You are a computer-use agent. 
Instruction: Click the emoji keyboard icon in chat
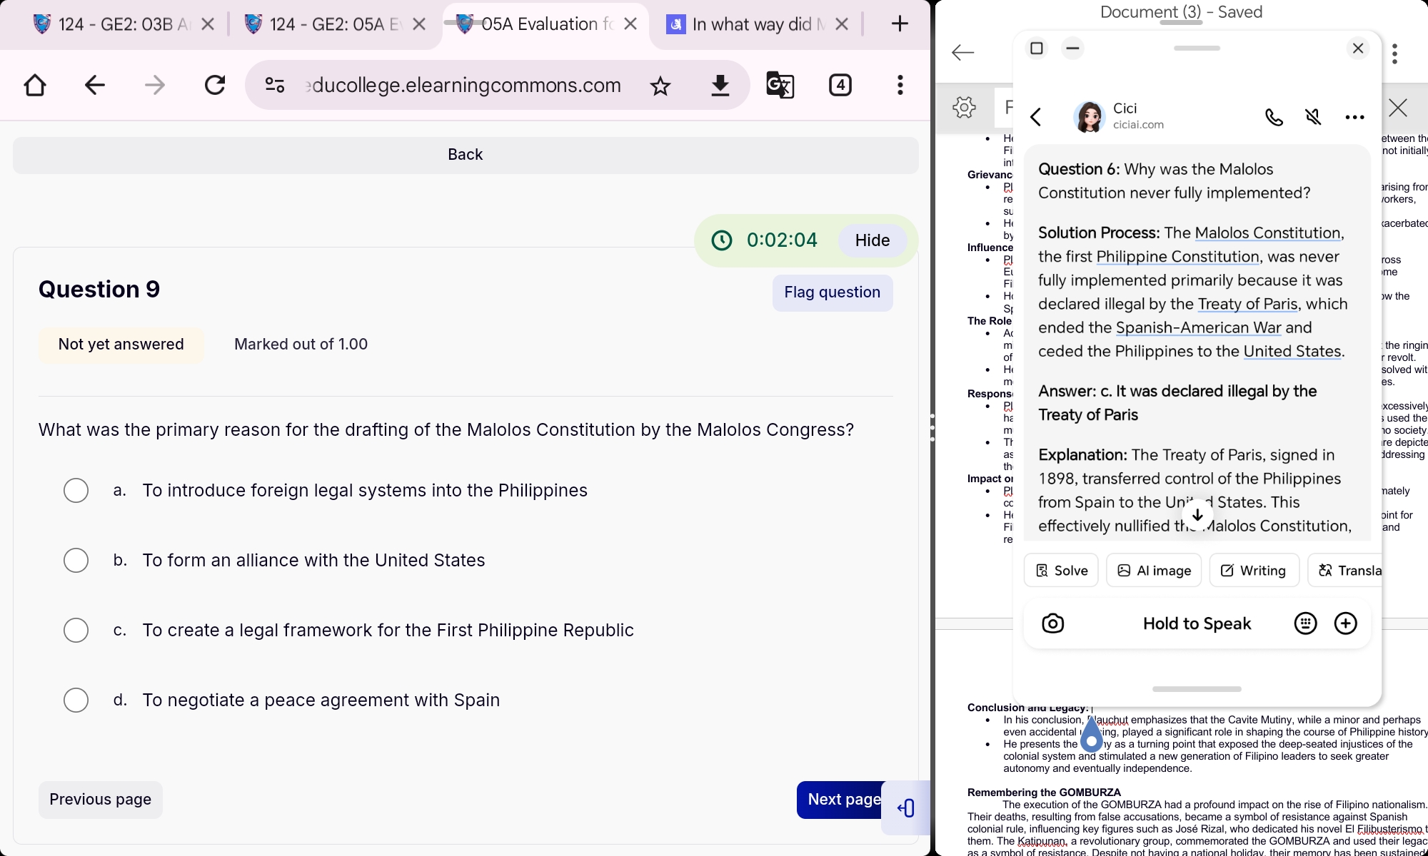coord(1306,623)
